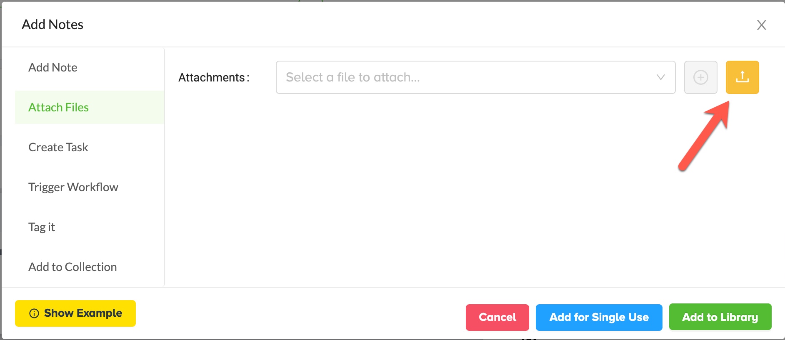Click the Add Notes dialog title
785x340 pixels.
pyautogui.click(x=52, y=25)
